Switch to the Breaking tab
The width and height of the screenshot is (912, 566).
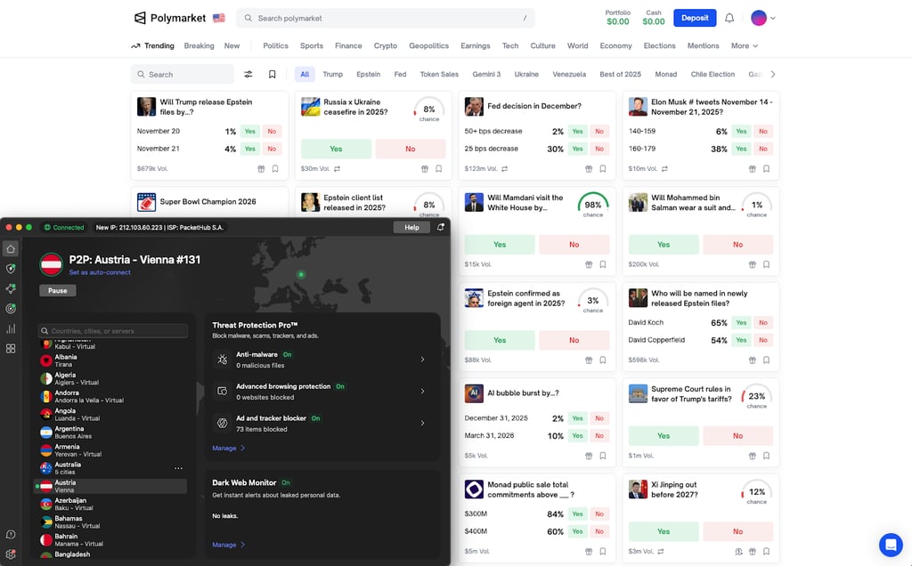click(199, 46)
